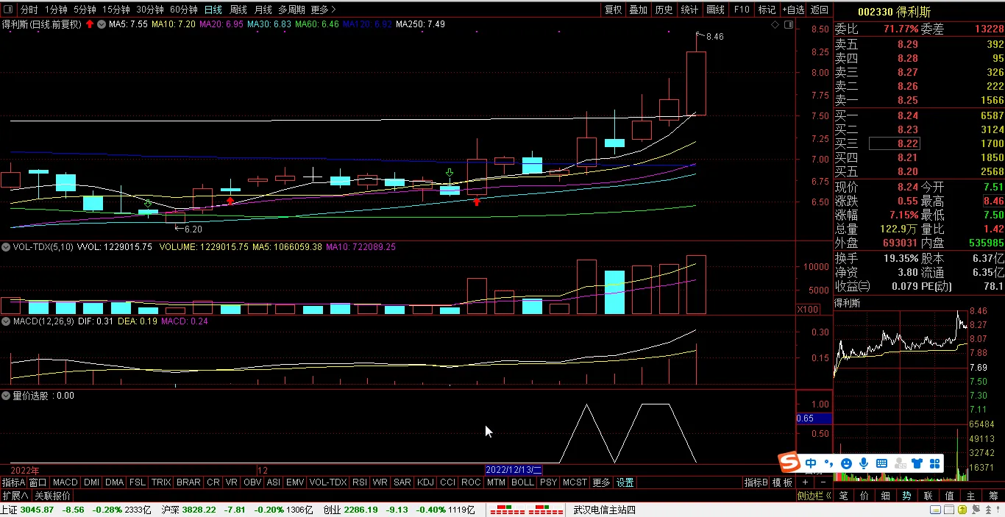Open the 关联报价 tab
Screen dimensions: 1005x517
(x=53, y=496)
